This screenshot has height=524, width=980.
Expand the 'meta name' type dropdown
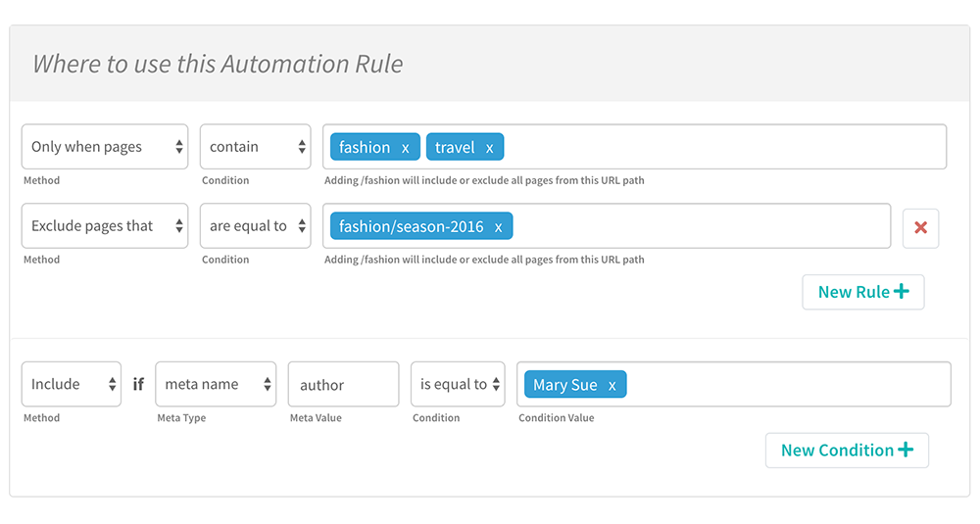[x=216, y=384]
